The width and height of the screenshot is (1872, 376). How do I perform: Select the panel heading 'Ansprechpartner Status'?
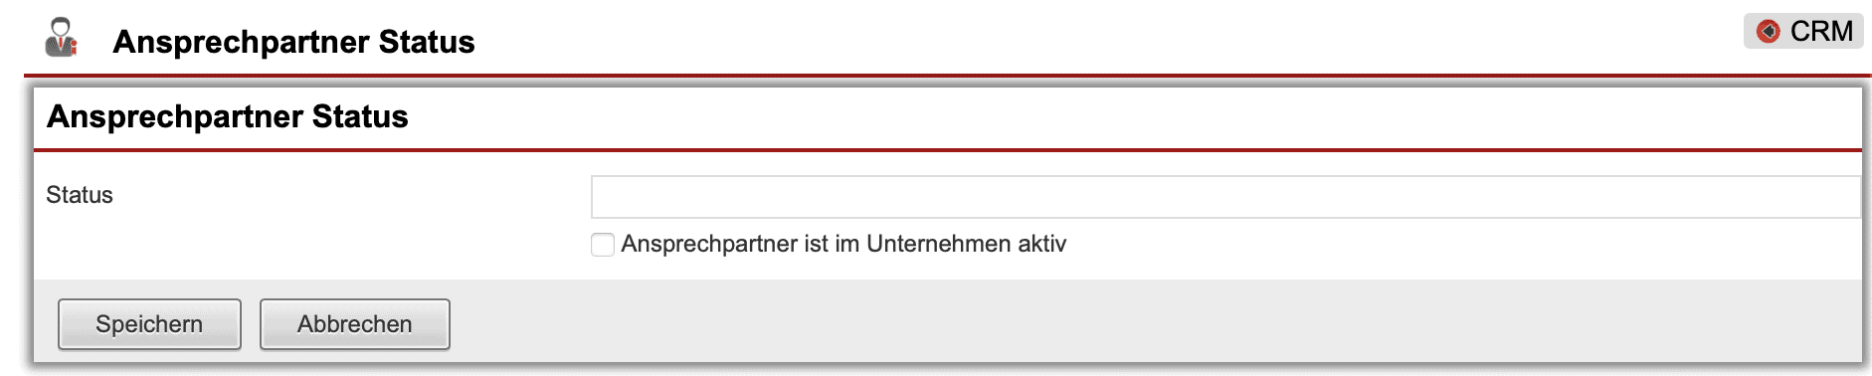[x=228, y=116]
